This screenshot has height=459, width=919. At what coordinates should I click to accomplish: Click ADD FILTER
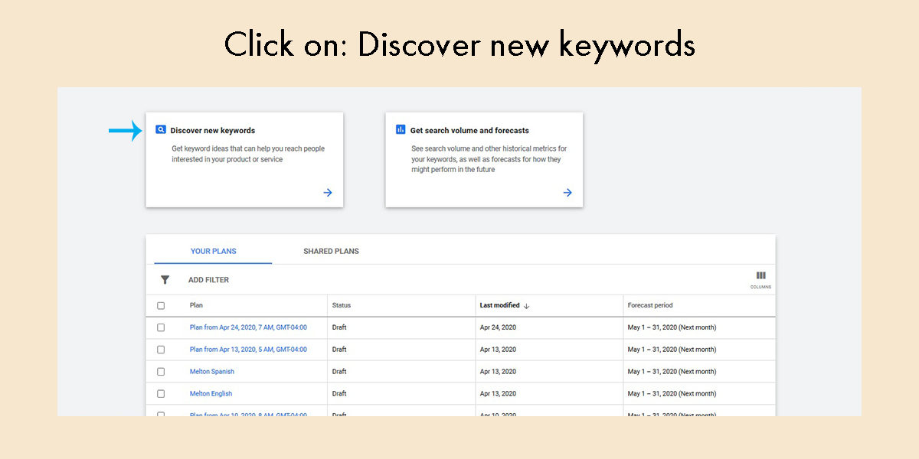click(x=208, y=280)
